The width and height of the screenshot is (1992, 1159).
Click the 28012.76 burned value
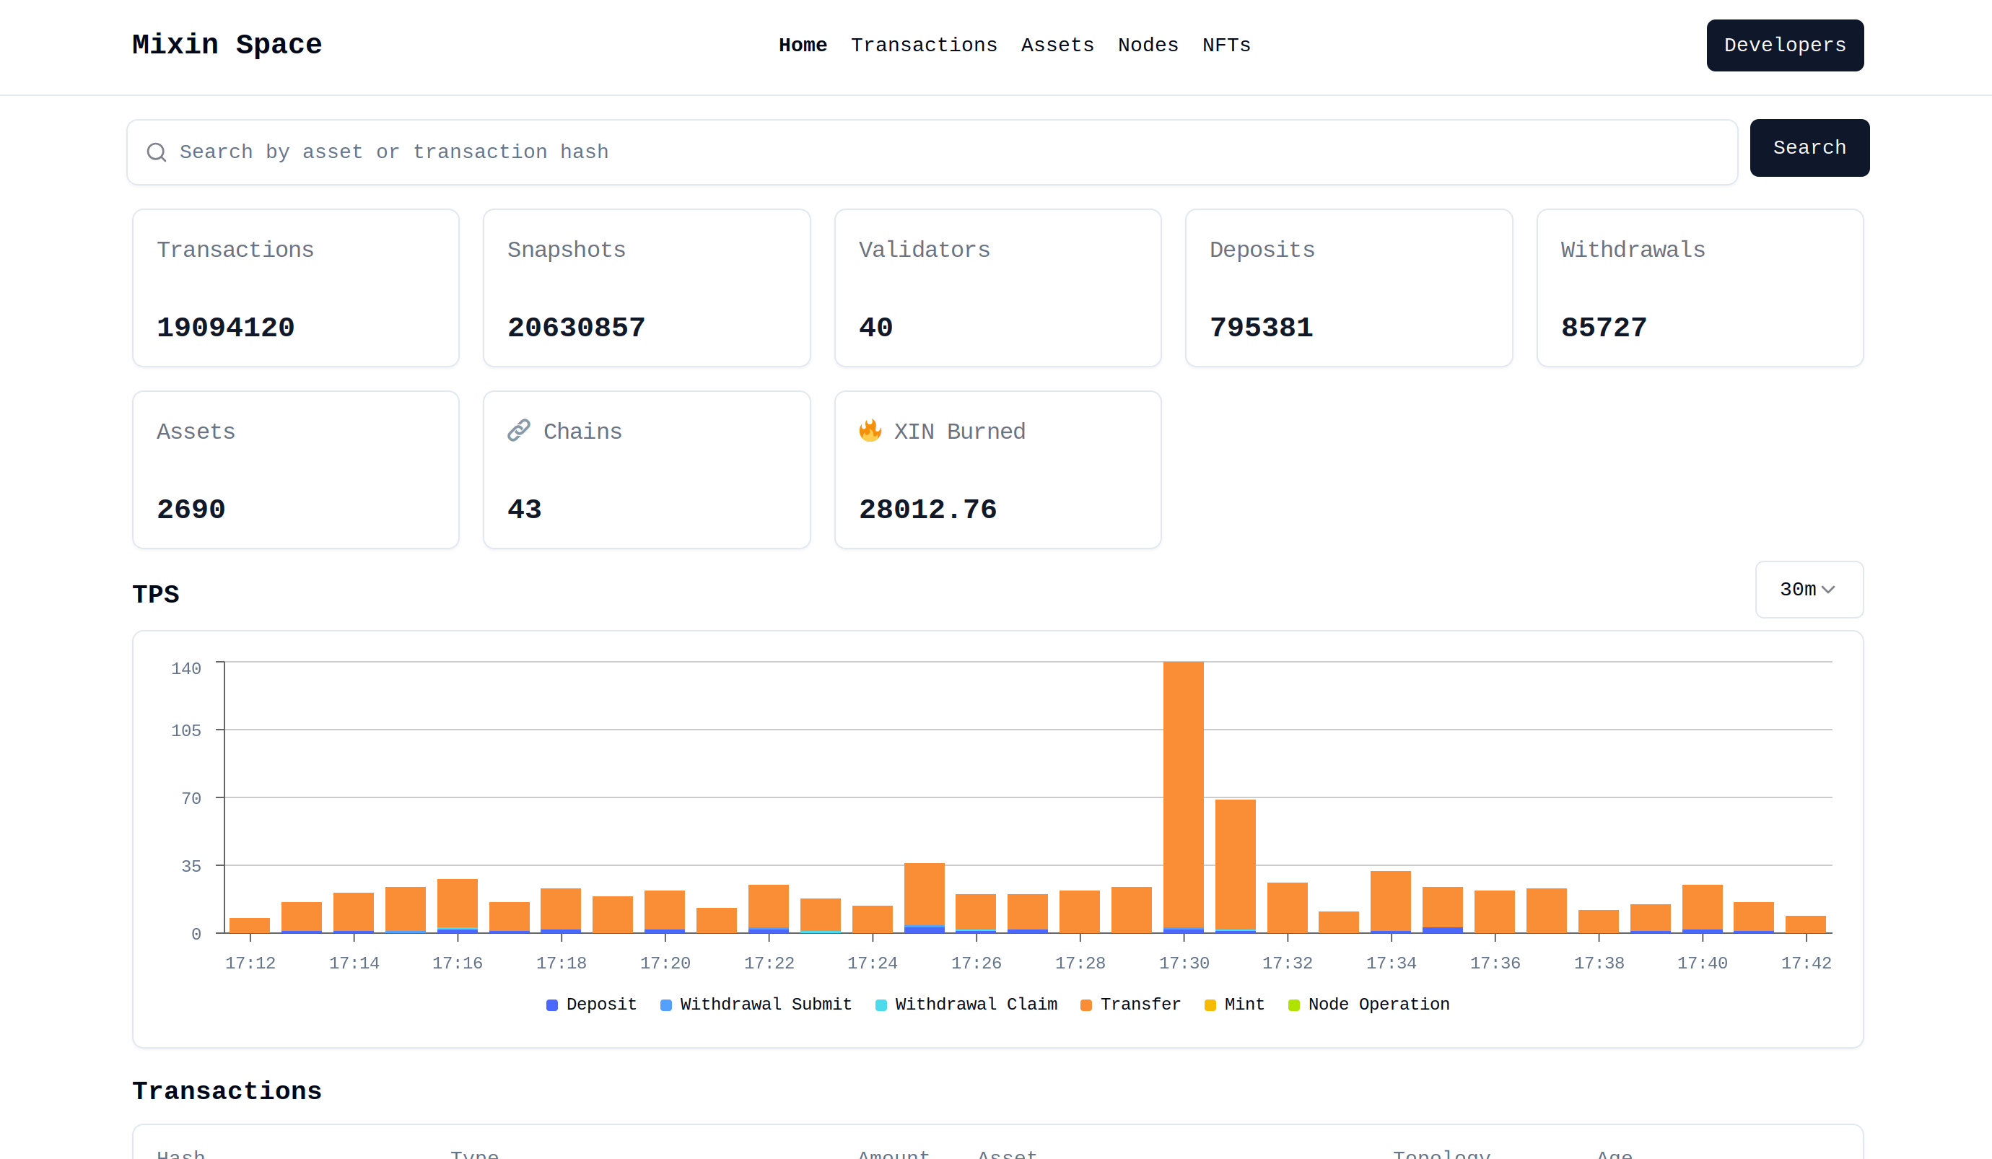pos(928,509)
